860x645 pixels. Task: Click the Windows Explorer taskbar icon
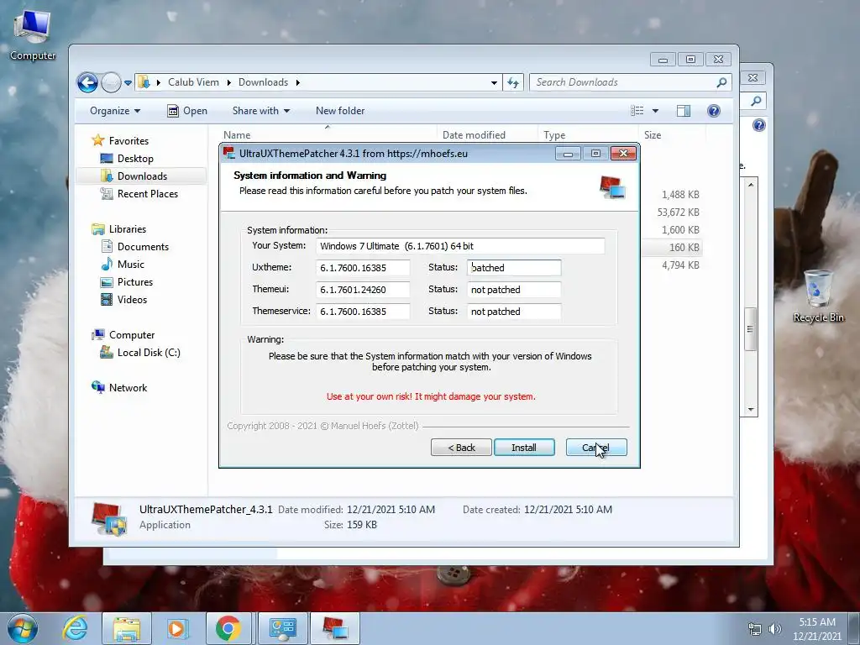pyautogui.click(x=127, y=628)
